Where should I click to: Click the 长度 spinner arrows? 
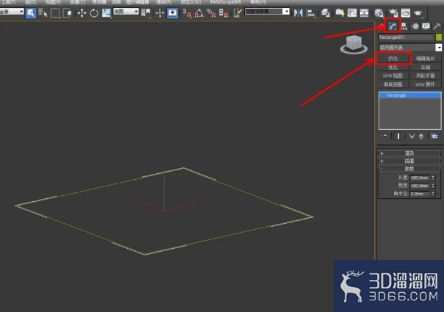pos(433,178)
